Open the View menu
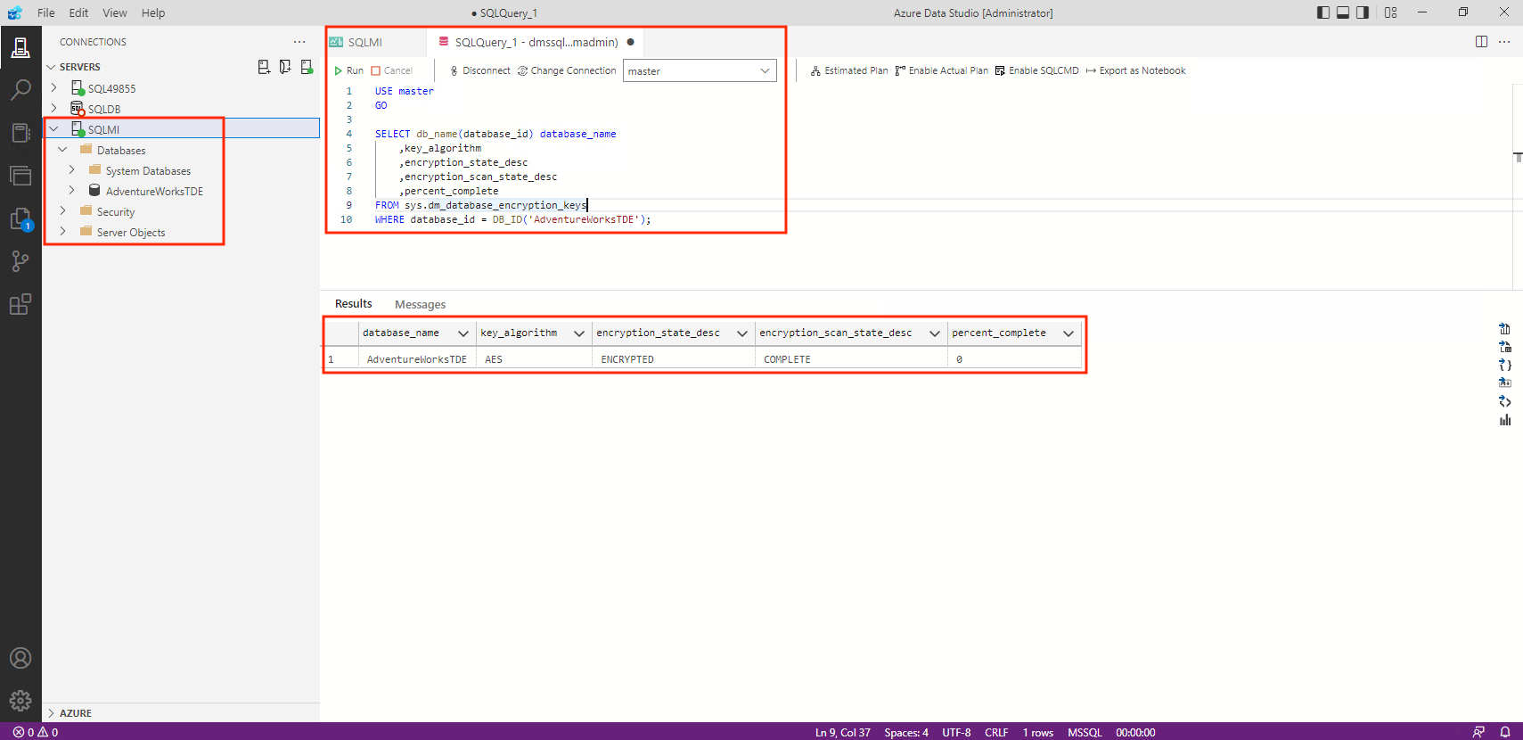 point(115,12)
